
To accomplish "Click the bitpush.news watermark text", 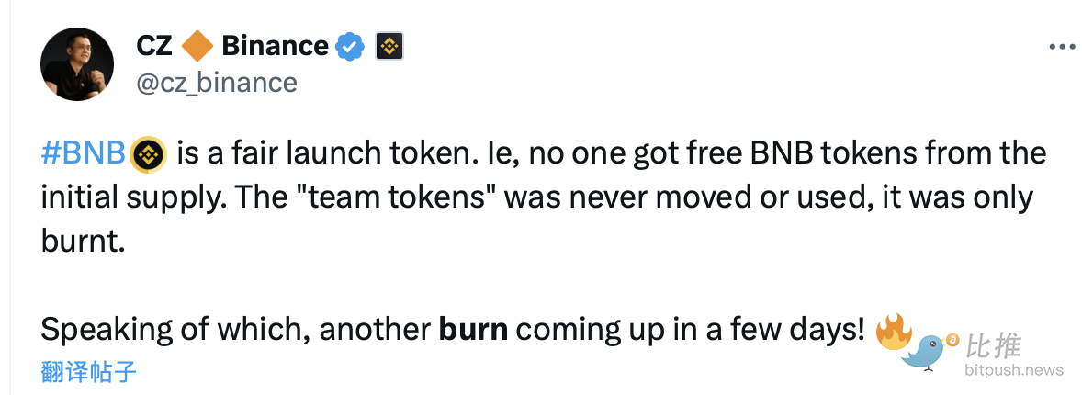I will (1013, 370).
